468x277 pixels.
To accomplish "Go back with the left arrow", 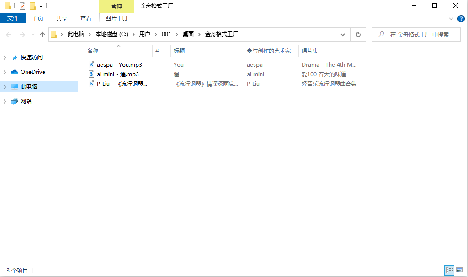I will pos(9,35).
